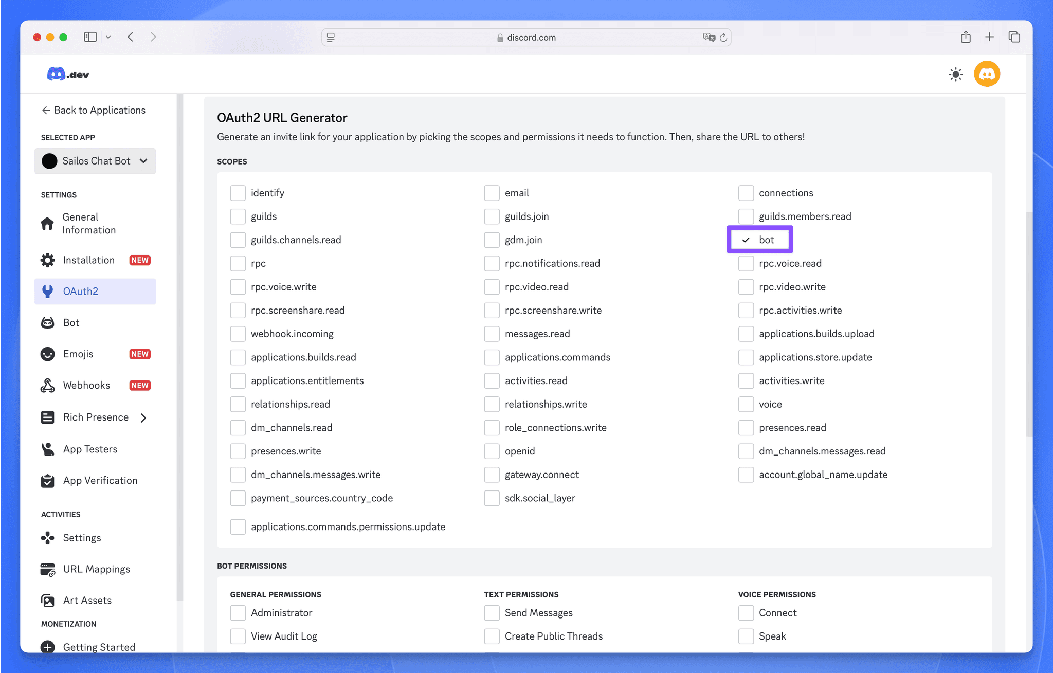Open the Sailos Chat Bot app selector
Viewport: 1053px width, 673px height.
95,160
